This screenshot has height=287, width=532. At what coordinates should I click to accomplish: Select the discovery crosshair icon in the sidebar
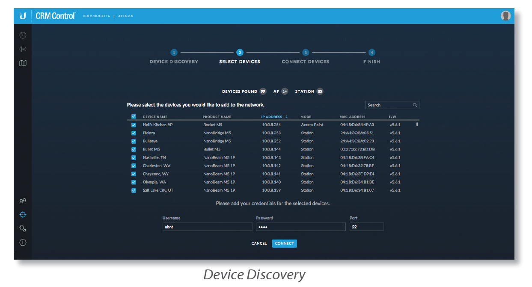tap(23, 215)
